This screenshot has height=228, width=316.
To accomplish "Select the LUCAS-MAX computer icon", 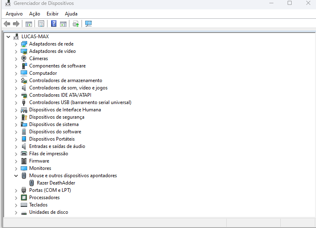I will point(16,37).
